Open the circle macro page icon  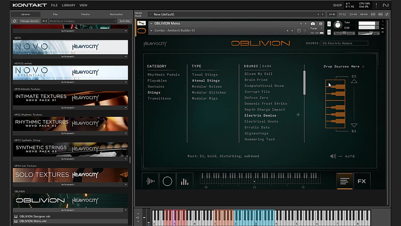point(167,181)
